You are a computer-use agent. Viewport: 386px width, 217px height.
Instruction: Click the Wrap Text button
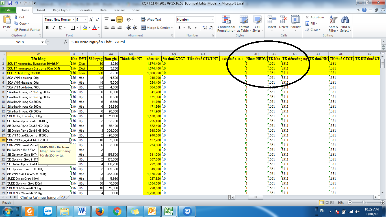click(151, 19)
